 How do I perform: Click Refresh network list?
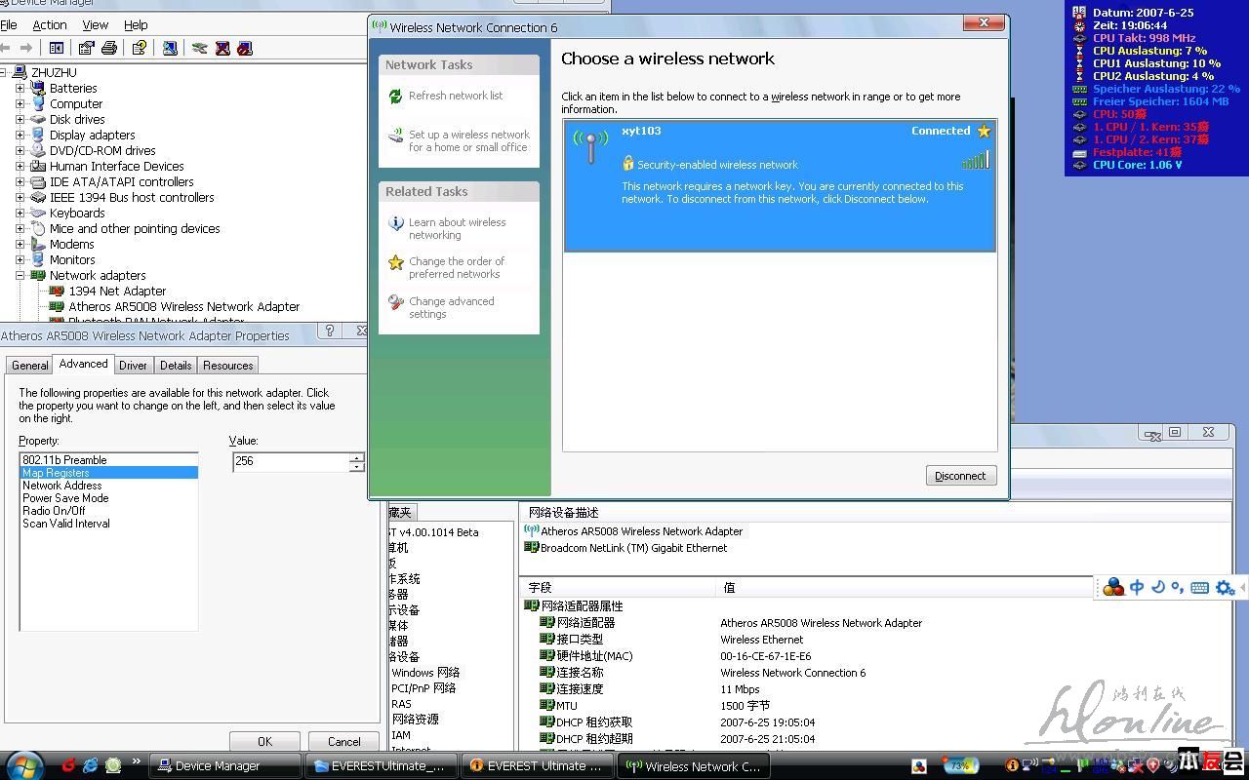click(455, 96)
